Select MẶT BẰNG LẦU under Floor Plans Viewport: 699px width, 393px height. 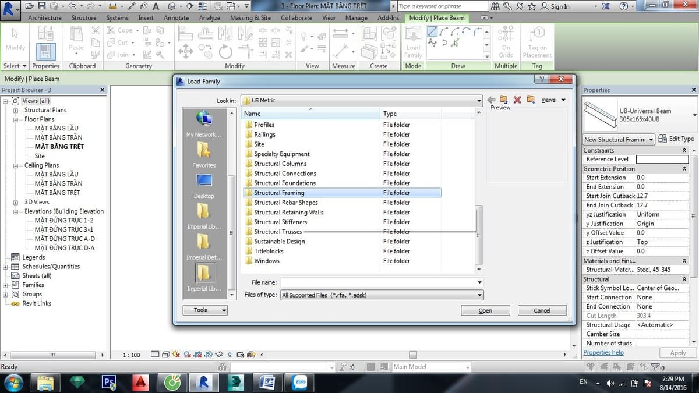[x=56, y=128]
